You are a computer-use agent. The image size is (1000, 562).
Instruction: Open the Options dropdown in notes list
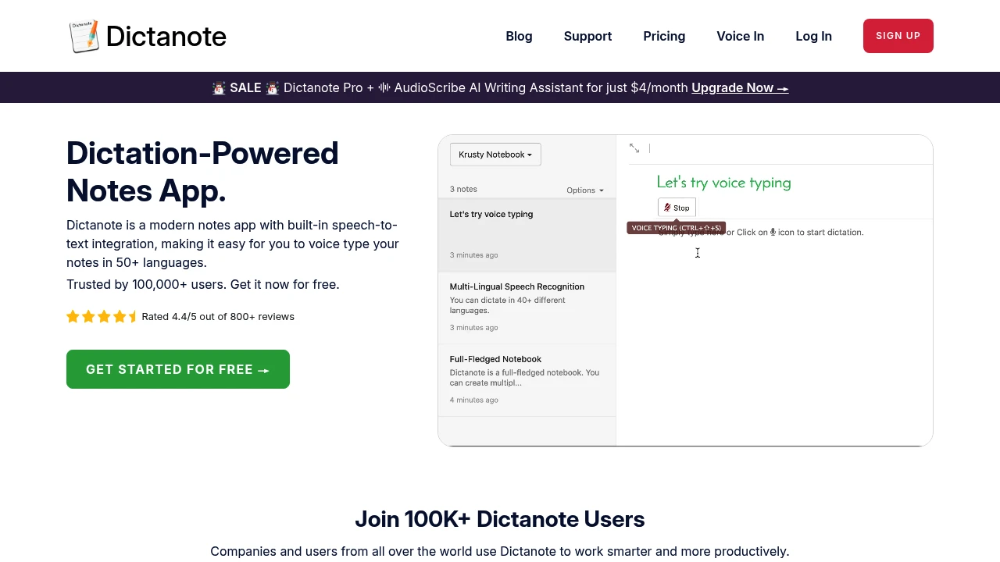pyautogui.click(x=585, y=190)
